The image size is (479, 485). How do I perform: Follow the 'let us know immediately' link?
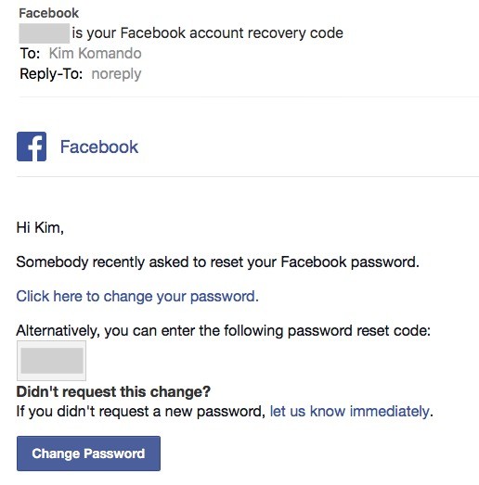point(350,412)
